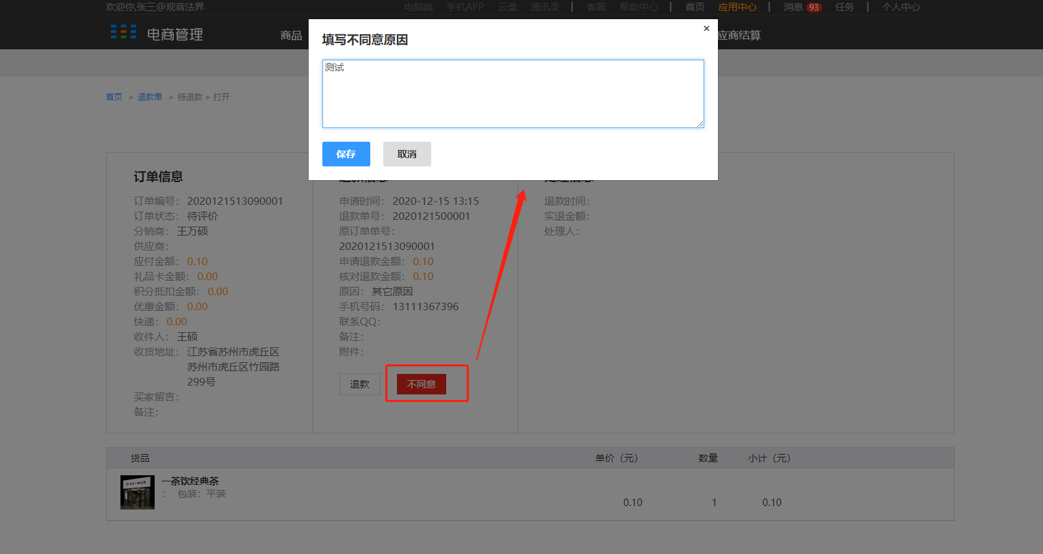Screen dimensions: 1043x554
Task: Open 任务 in the top bar
Action: pos(845,7)
